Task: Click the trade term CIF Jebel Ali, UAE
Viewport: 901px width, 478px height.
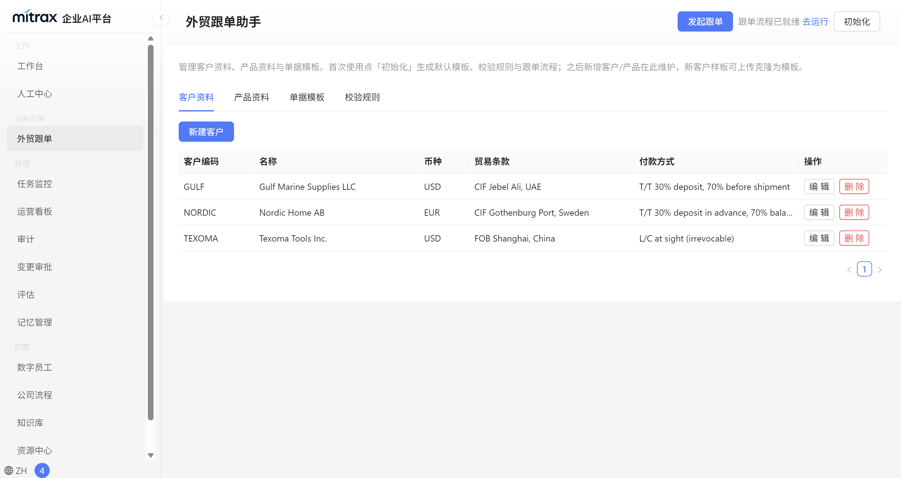Action: pyautogui.click(x=507, y=187)
